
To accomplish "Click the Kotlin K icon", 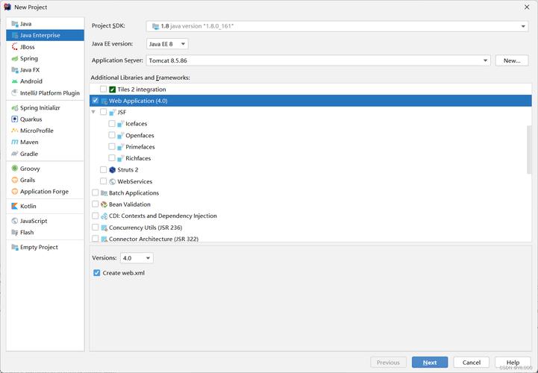I will (15, 206).
